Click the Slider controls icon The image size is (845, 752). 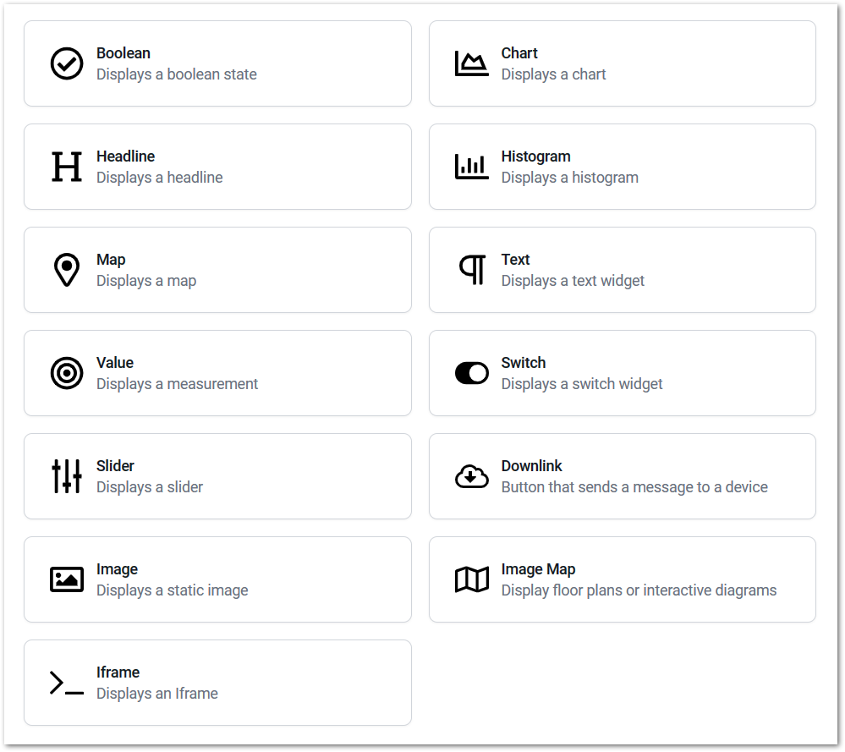[67, 476]
